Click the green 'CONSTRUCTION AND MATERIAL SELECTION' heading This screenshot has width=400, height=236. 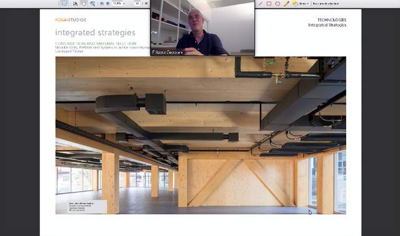[x=96, y=44]
